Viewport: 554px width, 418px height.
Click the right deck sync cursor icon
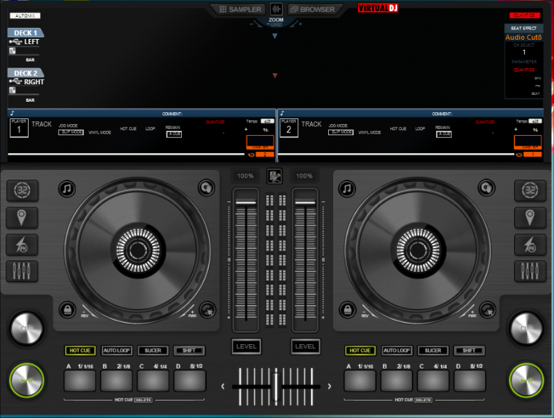(488, 310)
